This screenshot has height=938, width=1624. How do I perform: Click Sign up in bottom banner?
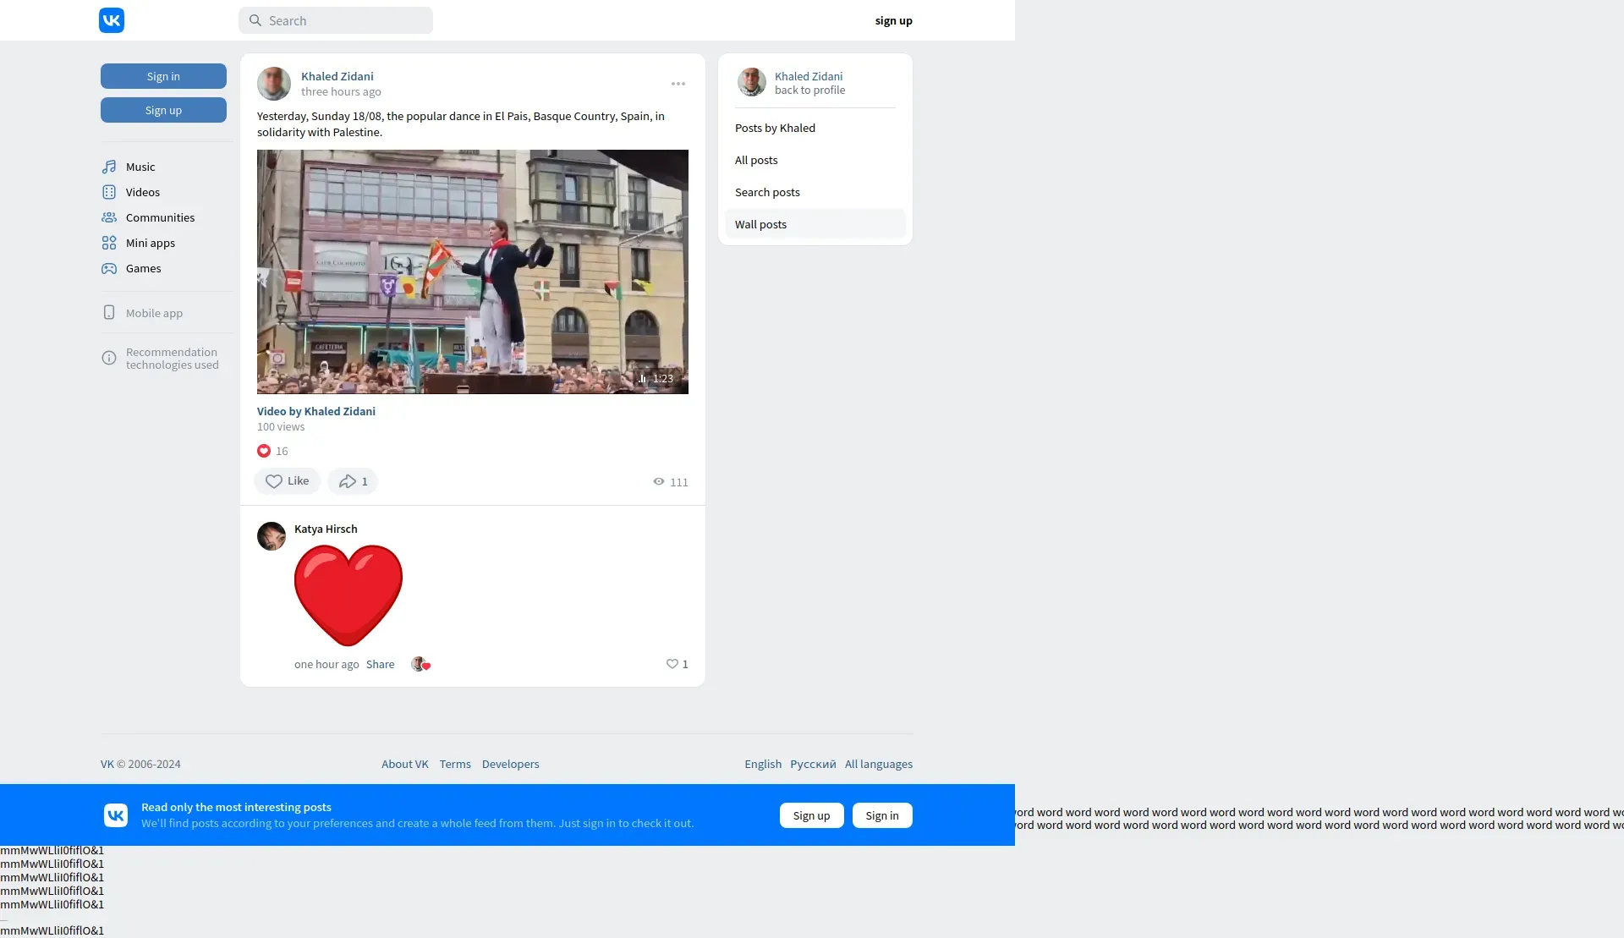pos(811,815)
